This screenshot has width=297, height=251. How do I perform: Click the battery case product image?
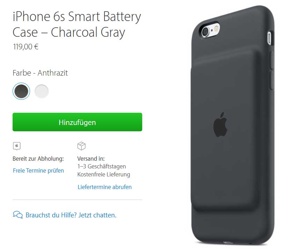pos(233,125)
